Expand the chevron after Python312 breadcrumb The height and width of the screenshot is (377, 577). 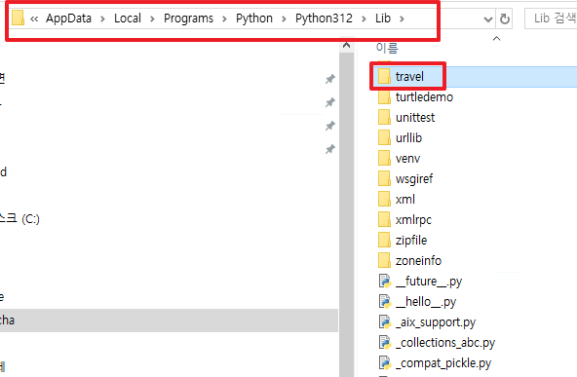pos(364,19)
